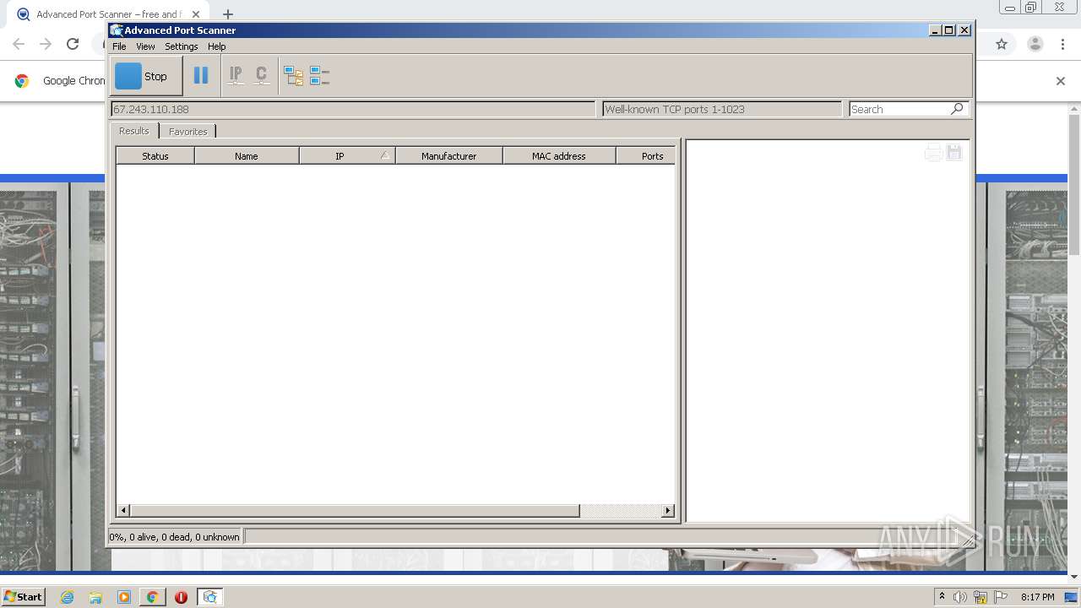Sort by the Name column header
1081x608 pixels.
click(x=247, y=156)
